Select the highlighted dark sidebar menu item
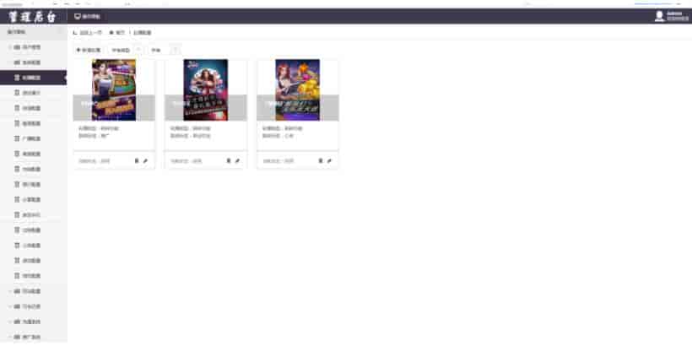 pyautogui.click(x=34, y=78)
